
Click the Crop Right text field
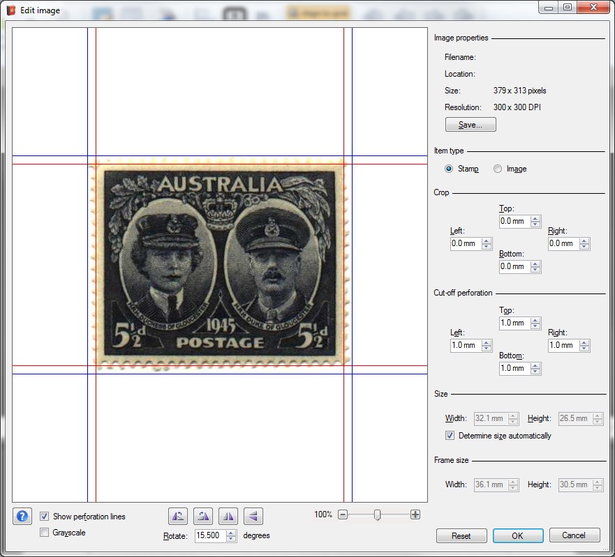(x=563, y=243)
